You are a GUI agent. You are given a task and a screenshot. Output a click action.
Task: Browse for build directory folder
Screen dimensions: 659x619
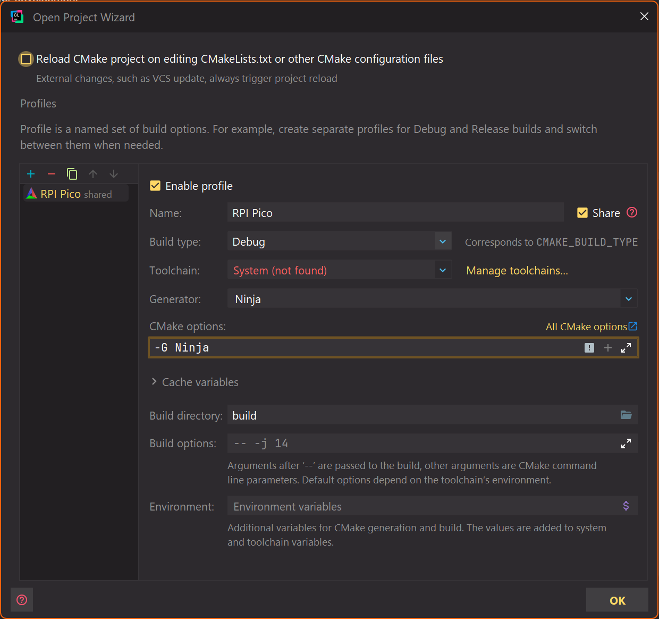(x=626, y=415)
